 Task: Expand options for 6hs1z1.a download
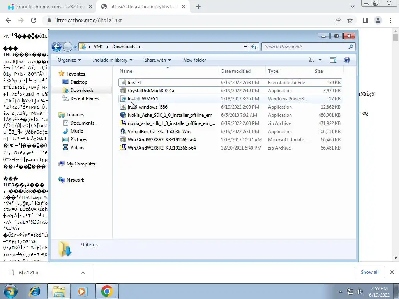tap(83, 273)
